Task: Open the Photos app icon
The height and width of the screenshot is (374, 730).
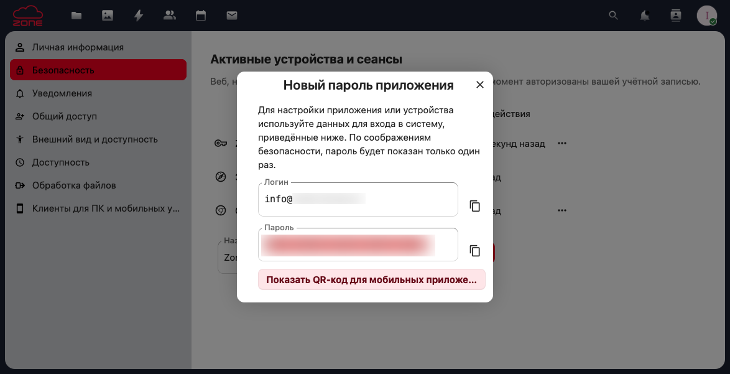Action: (108, 16)
